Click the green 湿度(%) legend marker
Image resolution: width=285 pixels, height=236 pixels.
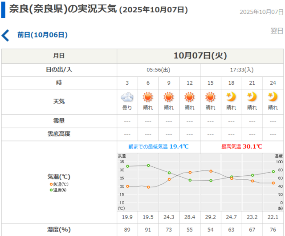pos(51,190)
